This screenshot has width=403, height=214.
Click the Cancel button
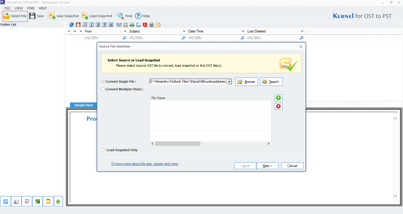pyautogui.click(x=292, y=166)
